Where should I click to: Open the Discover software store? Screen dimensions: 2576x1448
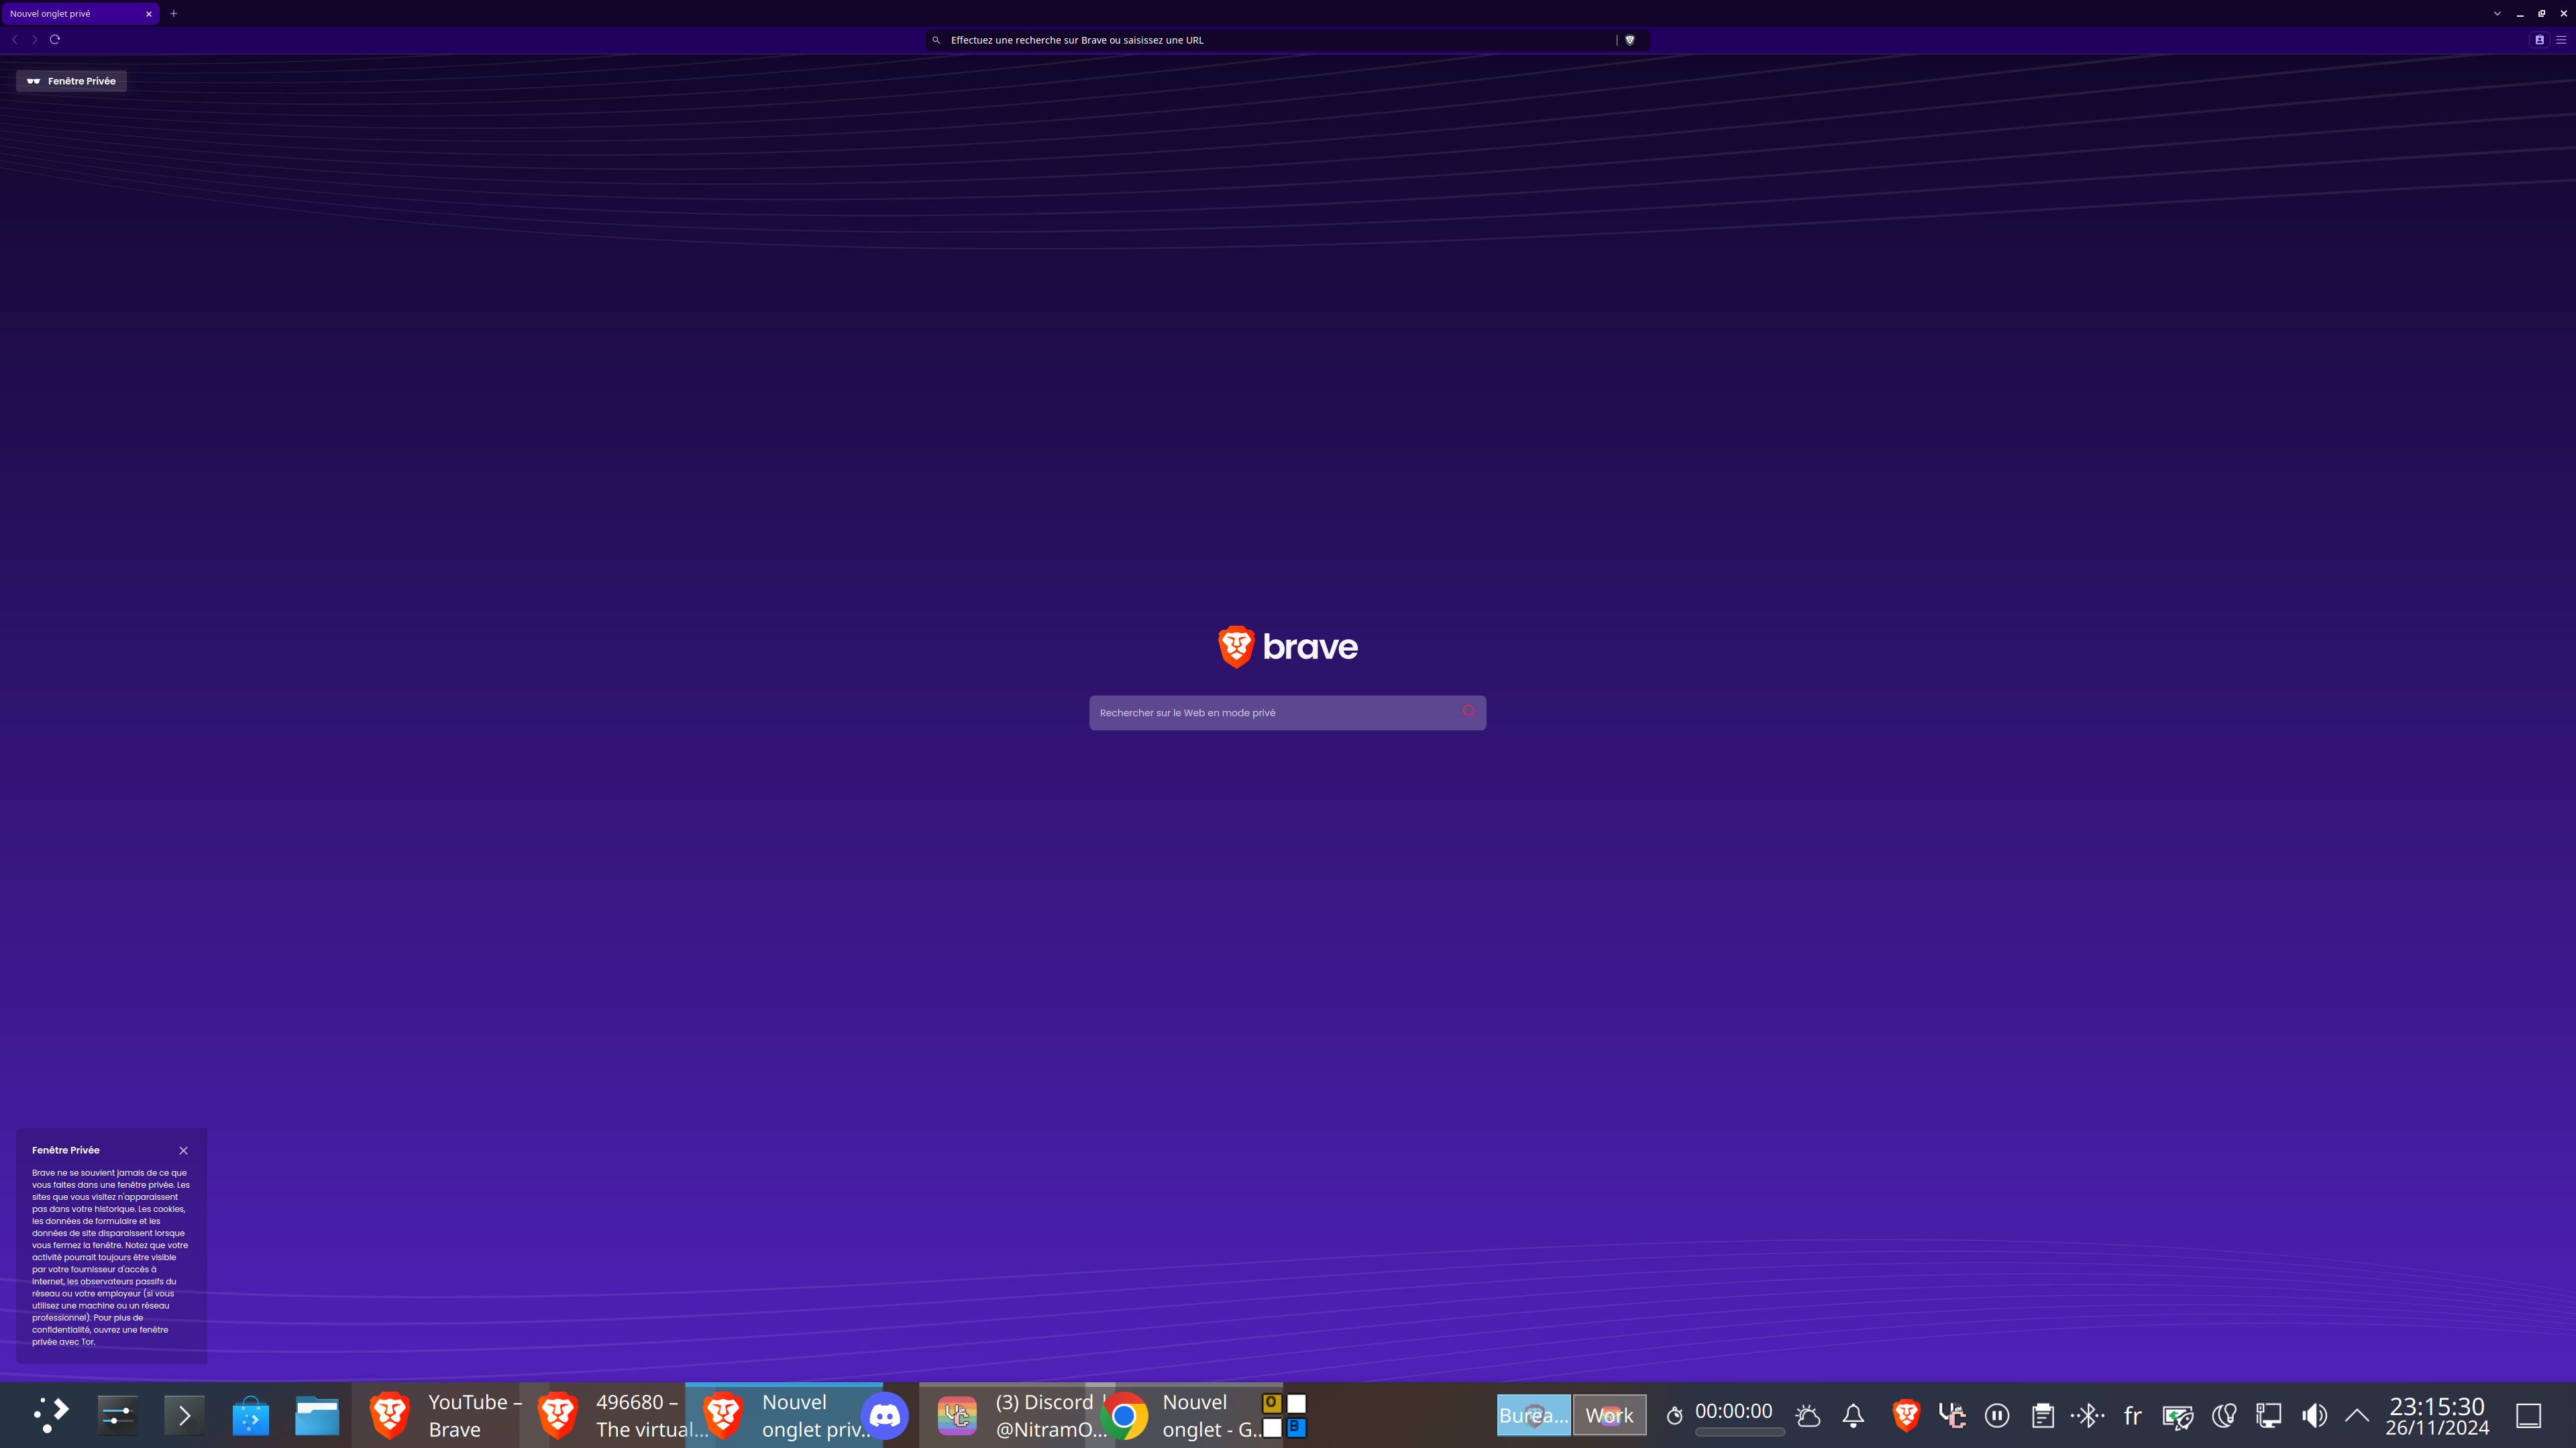coord(251,1416)
